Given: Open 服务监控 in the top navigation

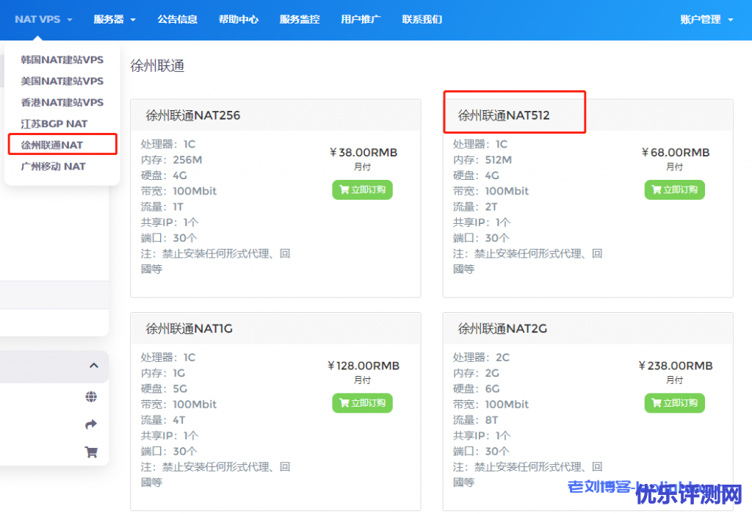Looking at the screenshot, I should pyautogui.click(x=300, y=20).
